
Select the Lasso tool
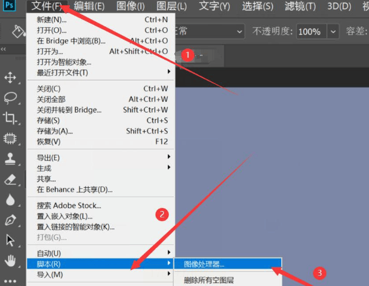coord(10,98)
